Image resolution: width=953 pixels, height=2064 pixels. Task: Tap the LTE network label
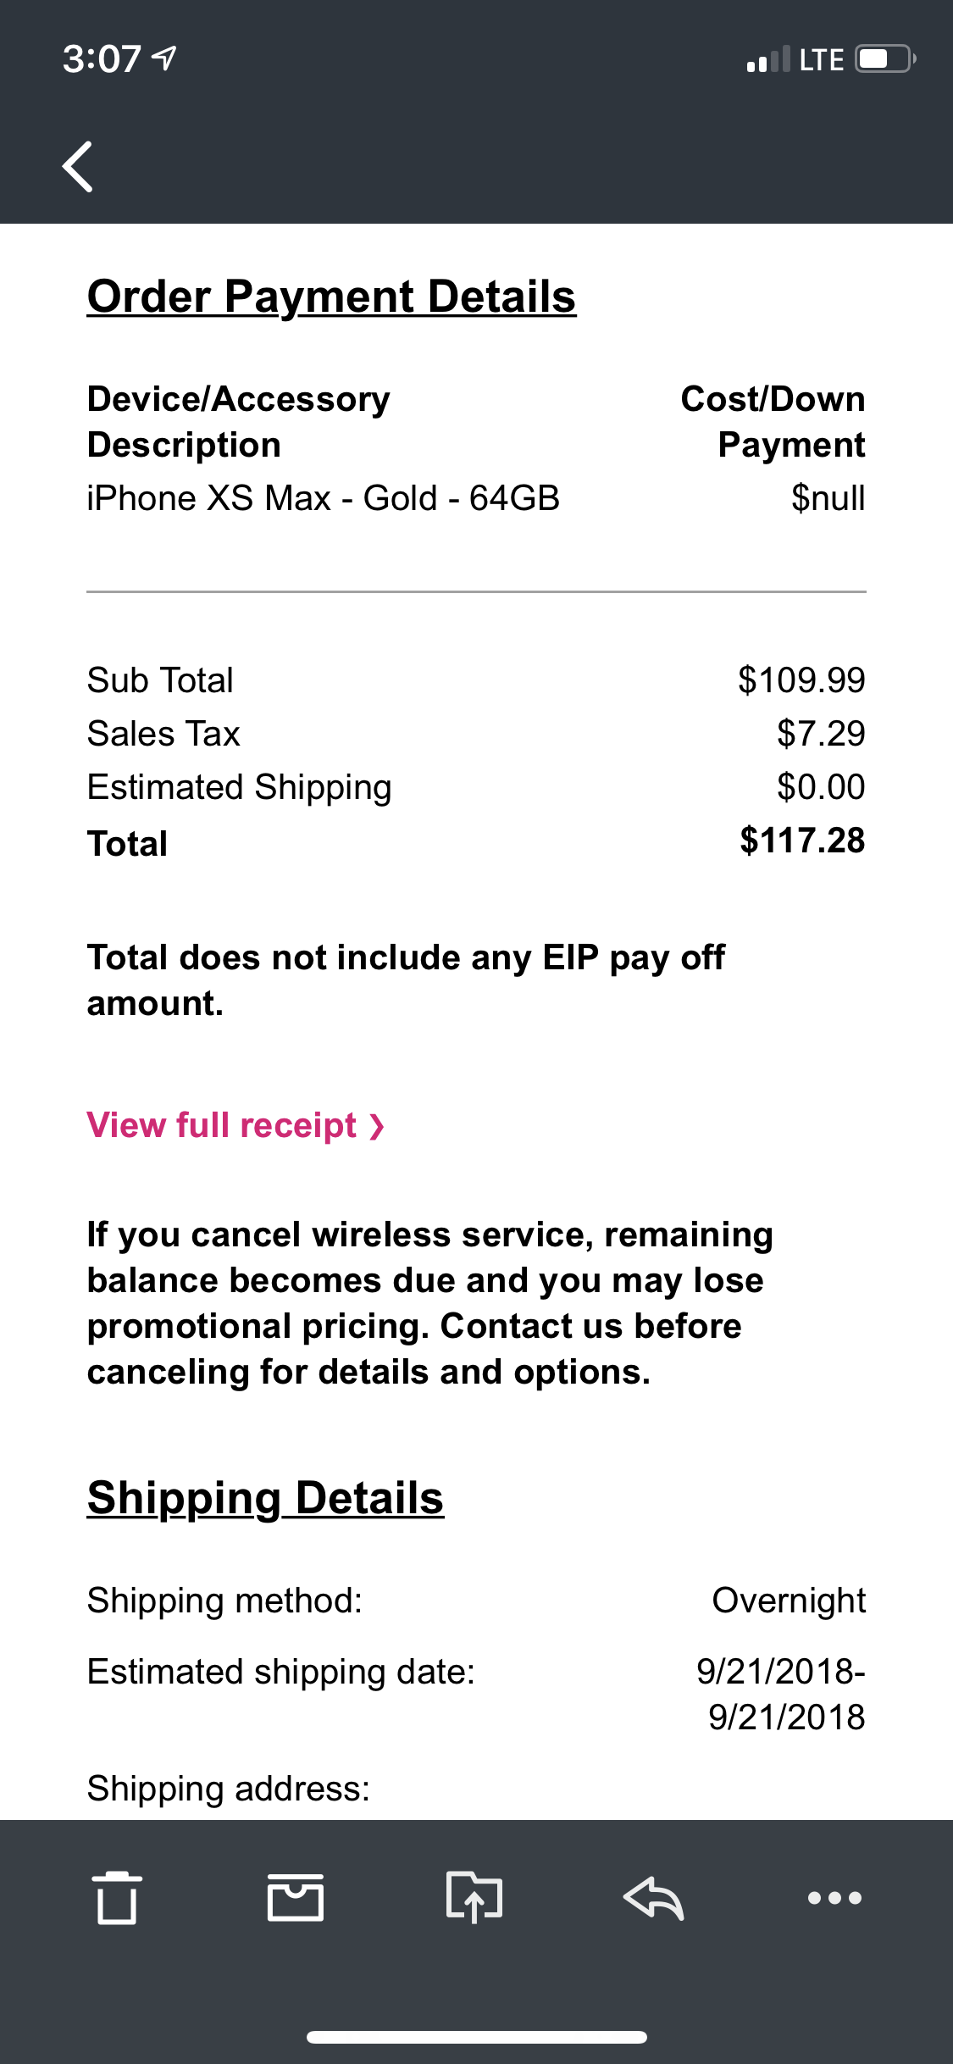point(821,59)
